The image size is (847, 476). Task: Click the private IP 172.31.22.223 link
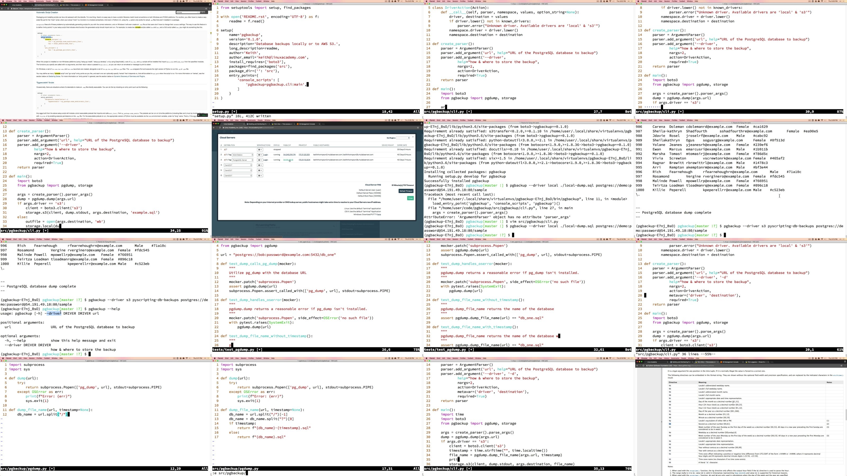tap(304, 155)
